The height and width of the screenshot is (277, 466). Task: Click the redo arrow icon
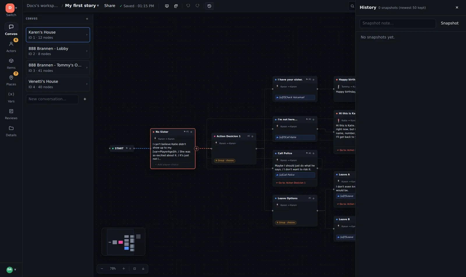point(197,6)
